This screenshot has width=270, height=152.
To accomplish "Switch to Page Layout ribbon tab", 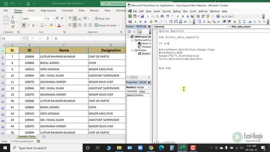I will (48, 11).
